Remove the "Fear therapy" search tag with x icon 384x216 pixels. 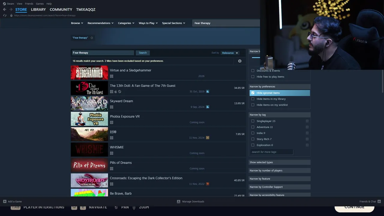coord(92,38)
